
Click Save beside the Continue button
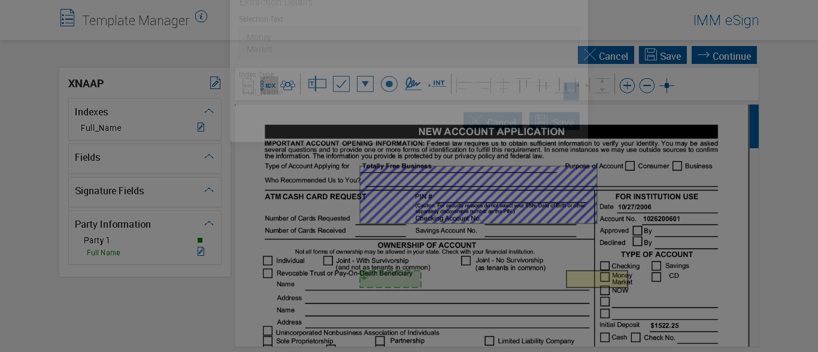663,56
